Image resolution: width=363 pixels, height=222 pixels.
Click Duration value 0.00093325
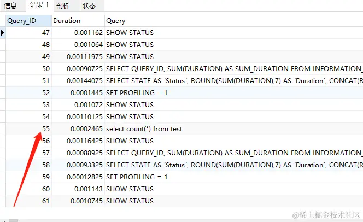tap(78, 165)
